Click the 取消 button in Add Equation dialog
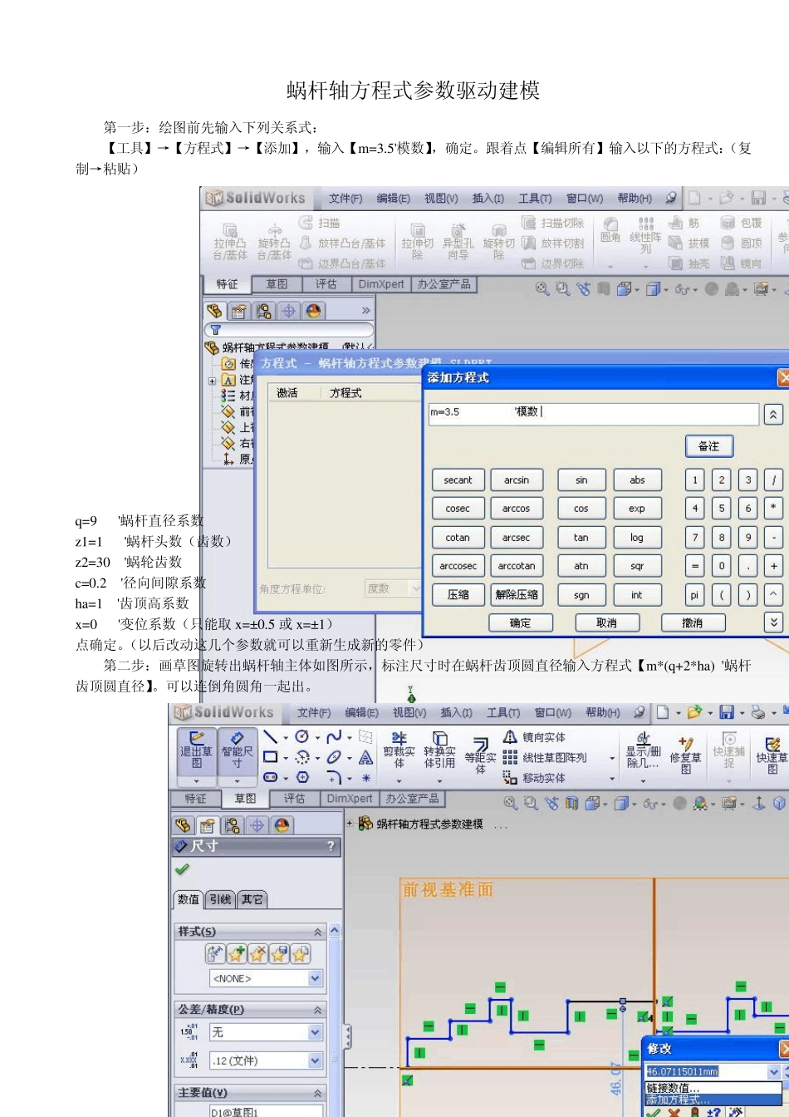Screen dimensions: 789x1117 (607, 622)
